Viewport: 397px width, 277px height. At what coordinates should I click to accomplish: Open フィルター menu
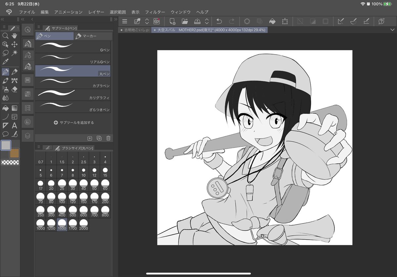click(x=155, y=12)
